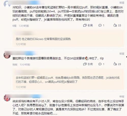127x116 pixels.
Task: Open the third commenter's red cartoon avatar
Action: pos(7,98)
